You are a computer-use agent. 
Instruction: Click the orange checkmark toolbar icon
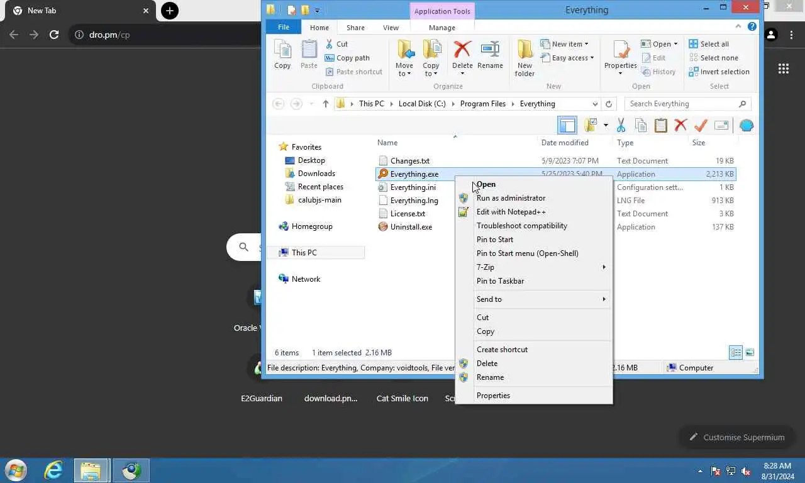pos(701,125)
